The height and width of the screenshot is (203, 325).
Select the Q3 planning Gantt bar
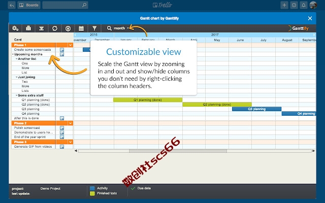point(256,109)
